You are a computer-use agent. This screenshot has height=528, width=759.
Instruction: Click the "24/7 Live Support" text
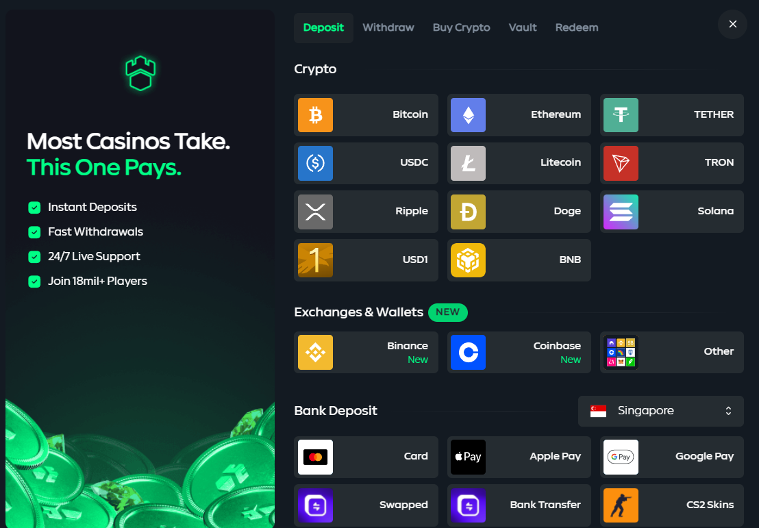click(x=94, y=257)
